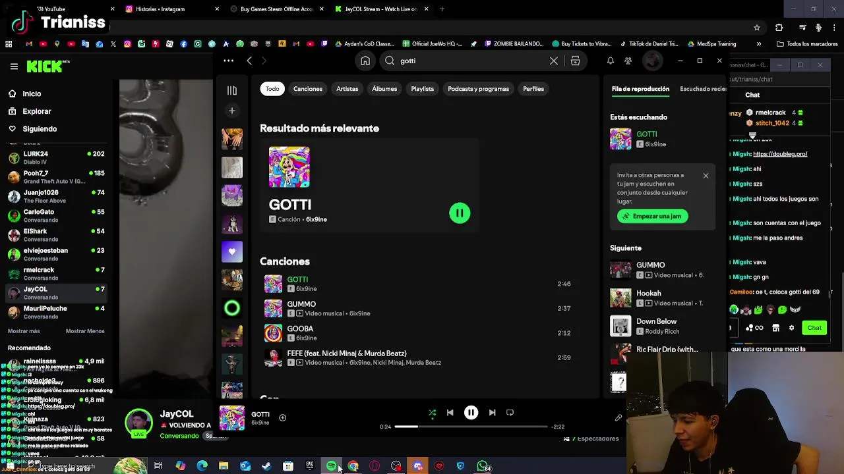Open LURK24 channel in Kick sidebar
The height and width of the screenshot is (474, 844).
point(56,158)
